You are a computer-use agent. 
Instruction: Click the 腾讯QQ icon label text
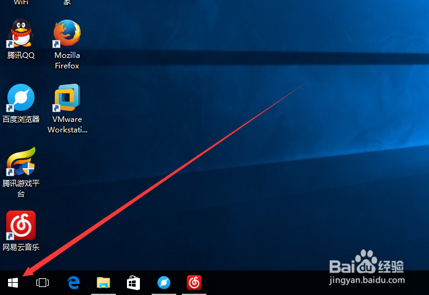coord(21,55)
